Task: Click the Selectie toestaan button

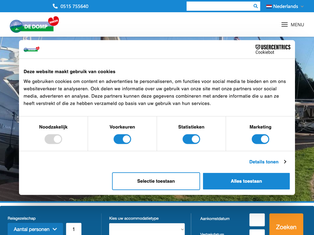Action: click(156, 181)
